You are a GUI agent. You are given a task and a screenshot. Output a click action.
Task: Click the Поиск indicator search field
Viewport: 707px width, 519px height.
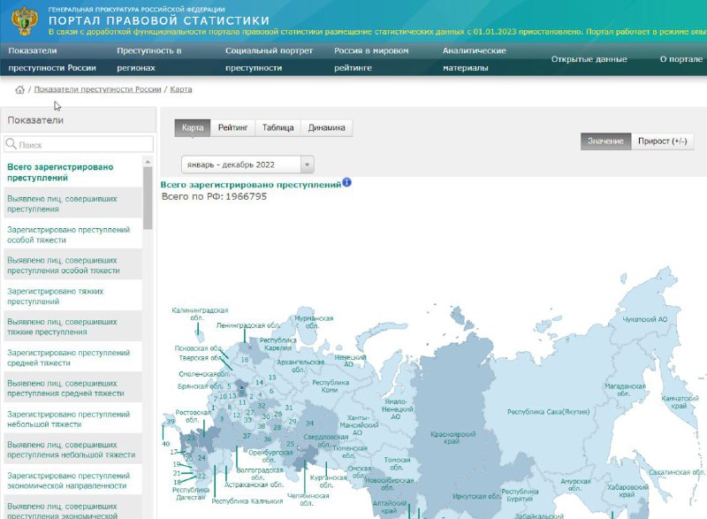pos(79,144)
